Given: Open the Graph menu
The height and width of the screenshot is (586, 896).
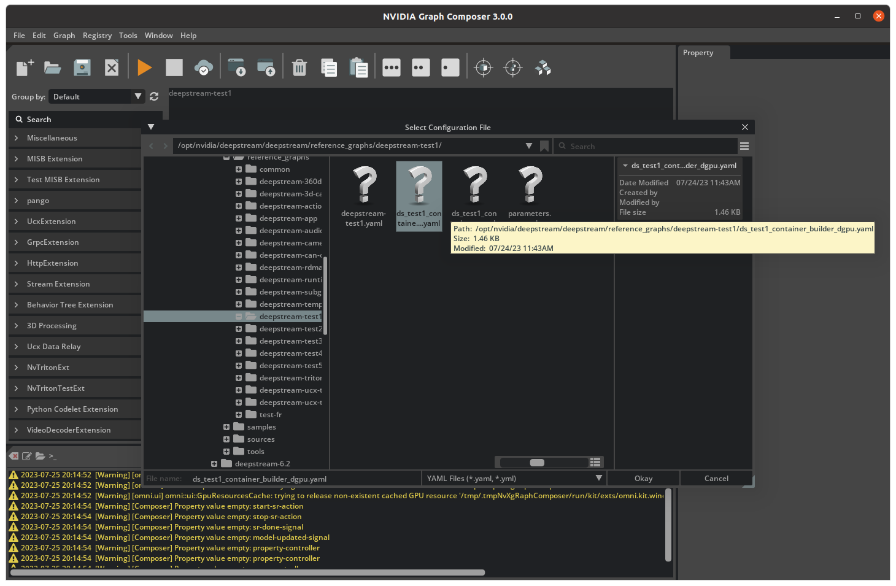Looking at the screenshot, I should point(64,36).
